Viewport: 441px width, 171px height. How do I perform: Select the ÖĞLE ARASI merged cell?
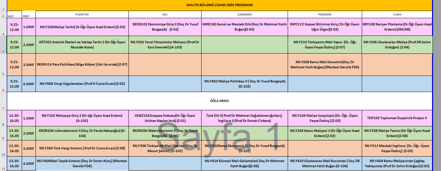(x=219, y=101)
